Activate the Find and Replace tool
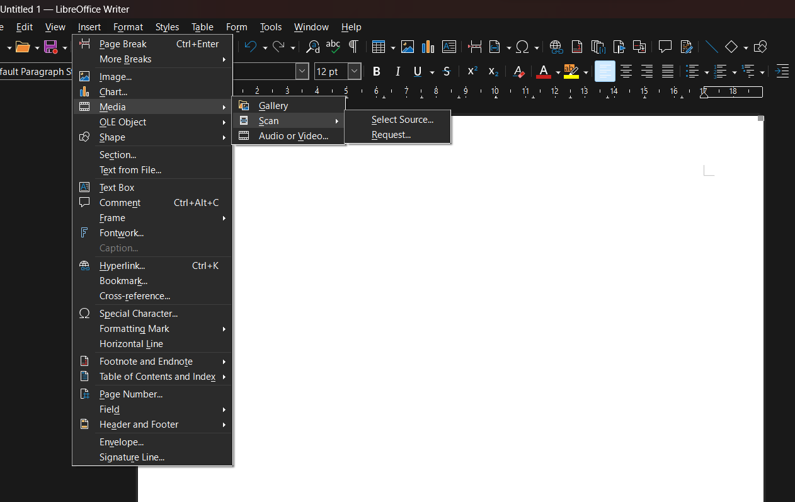The image size is (795, 502). click(312, 47)
